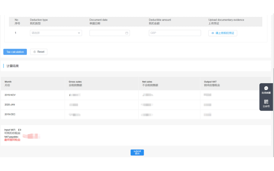
Task: Open the Deduction type select box
Action: click(55, 33)
